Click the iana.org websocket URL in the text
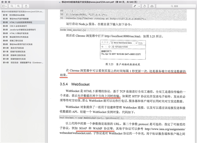Screen dimensions: 197x143 pos(122,131)
